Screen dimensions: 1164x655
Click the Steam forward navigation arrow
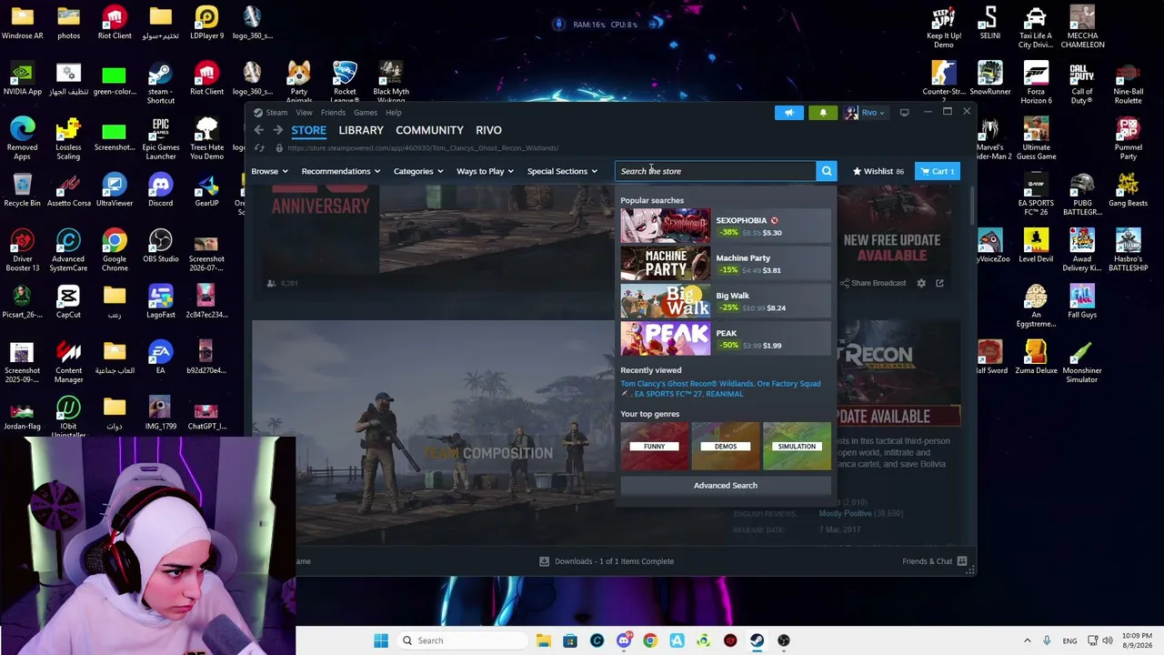point(277,130)
